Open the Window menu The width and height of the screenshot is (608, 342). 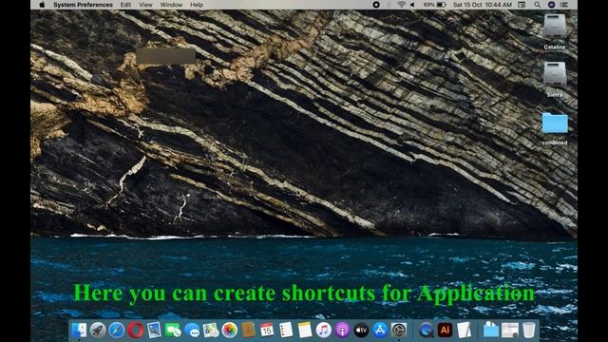(x=171, y=5)
